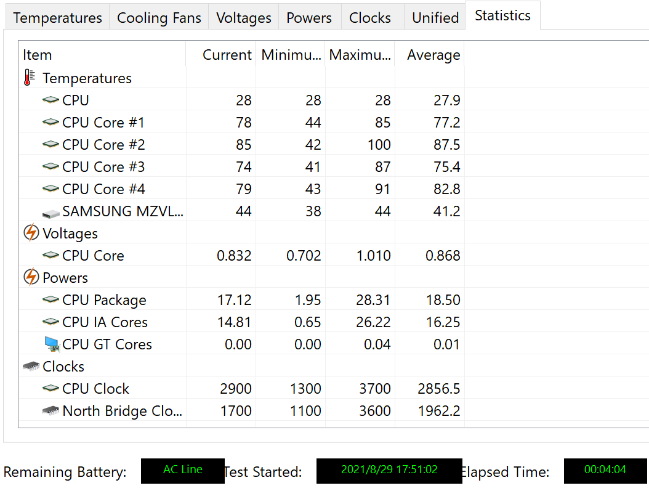The image size is (649, 496).
Task: Click the Elapsed Time field 00:04:04
Action: click(x=605, y=471)
